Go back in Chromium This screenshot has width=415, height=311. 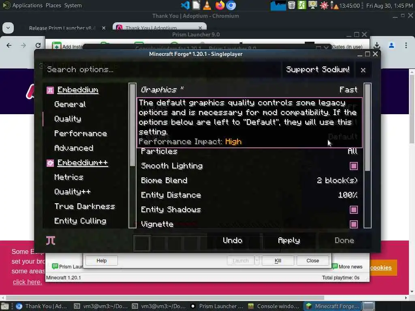[x=9, y=45]
